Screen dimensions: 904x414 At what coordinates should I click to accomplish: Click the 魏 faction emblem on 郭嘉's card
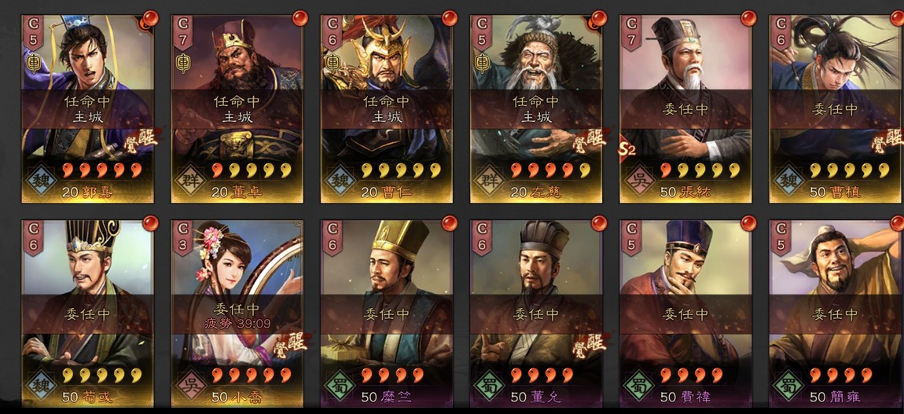pyautogui.click(x=42, y=180)
